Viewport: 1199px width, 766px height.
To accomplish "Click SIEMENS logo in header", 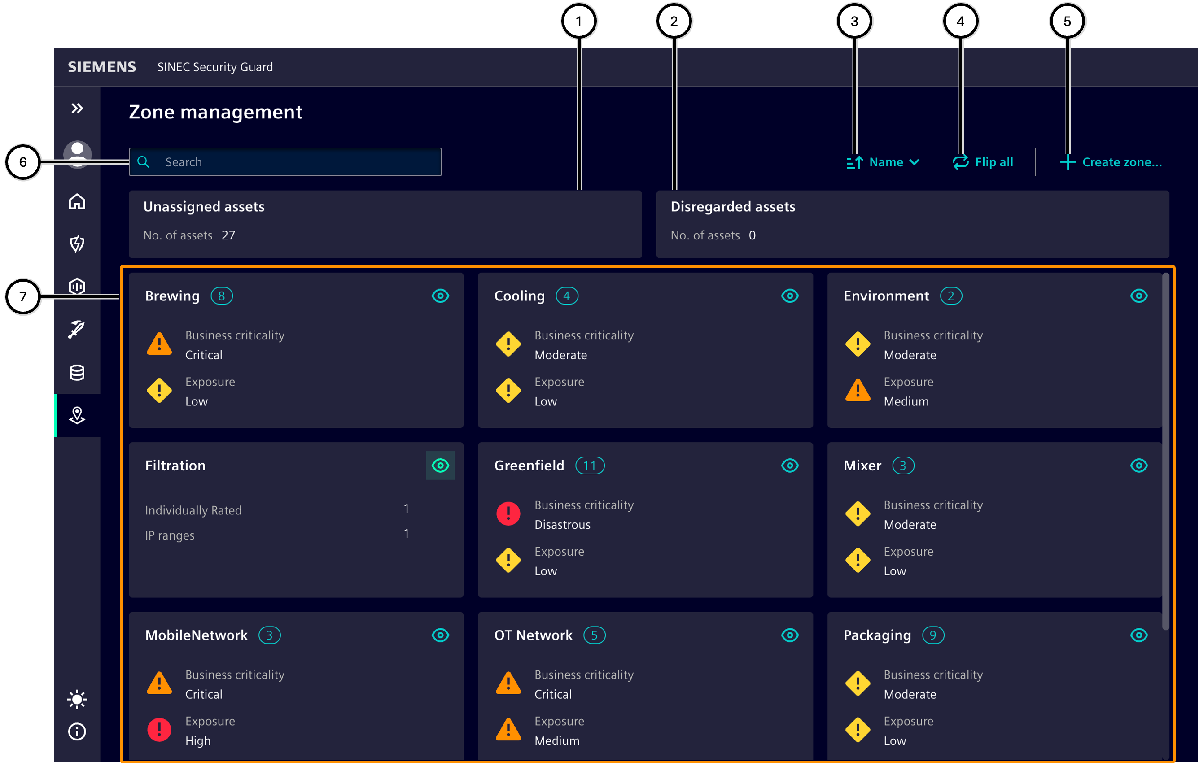I will (x=101, y=67).
